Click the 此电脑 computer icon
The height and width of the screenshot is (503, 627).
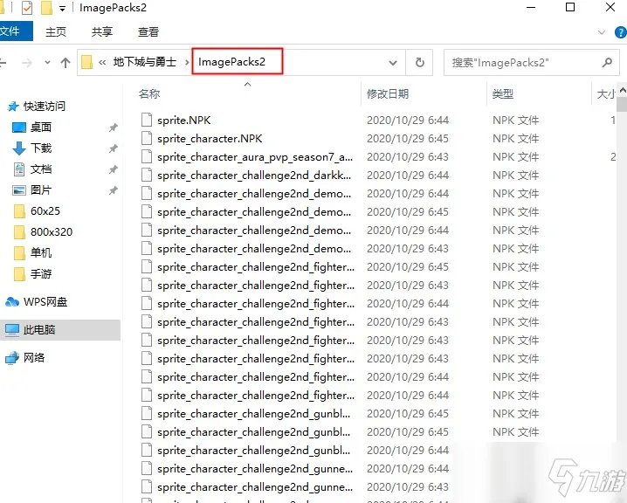pos(12,330)
